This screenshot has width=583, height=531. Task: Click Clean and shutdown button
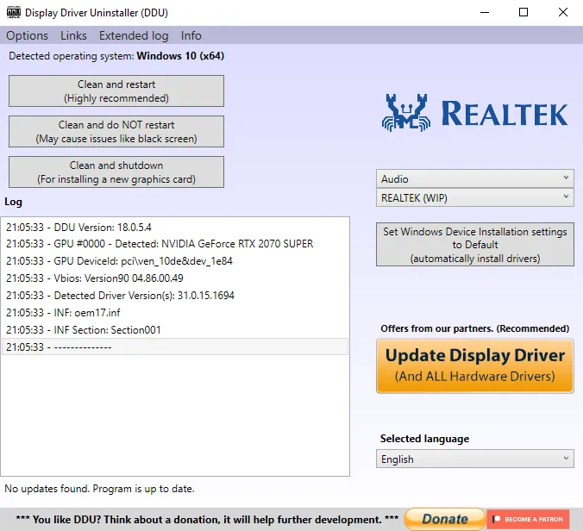(116, 172)
